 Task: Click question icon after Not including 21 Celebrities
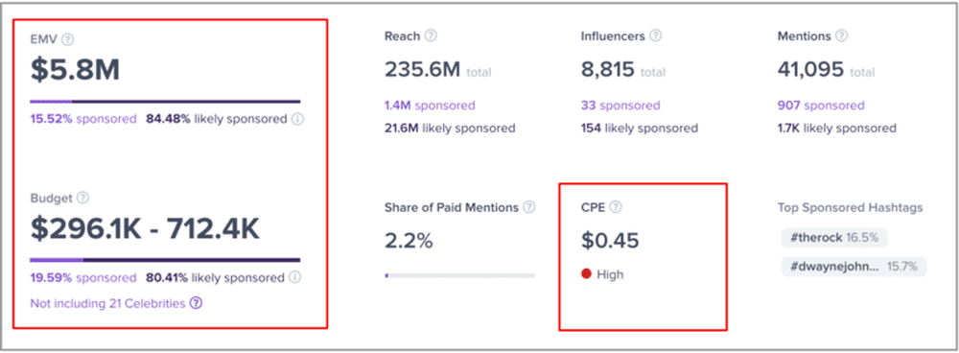click(196, 303)
